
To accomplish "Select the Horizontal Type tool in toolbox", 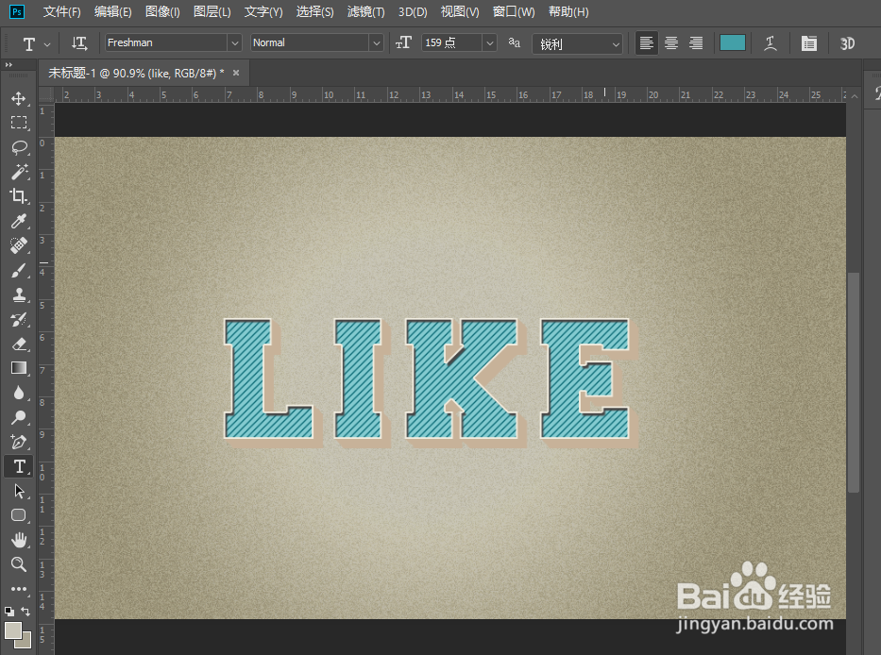I will (x=19, y=466).
